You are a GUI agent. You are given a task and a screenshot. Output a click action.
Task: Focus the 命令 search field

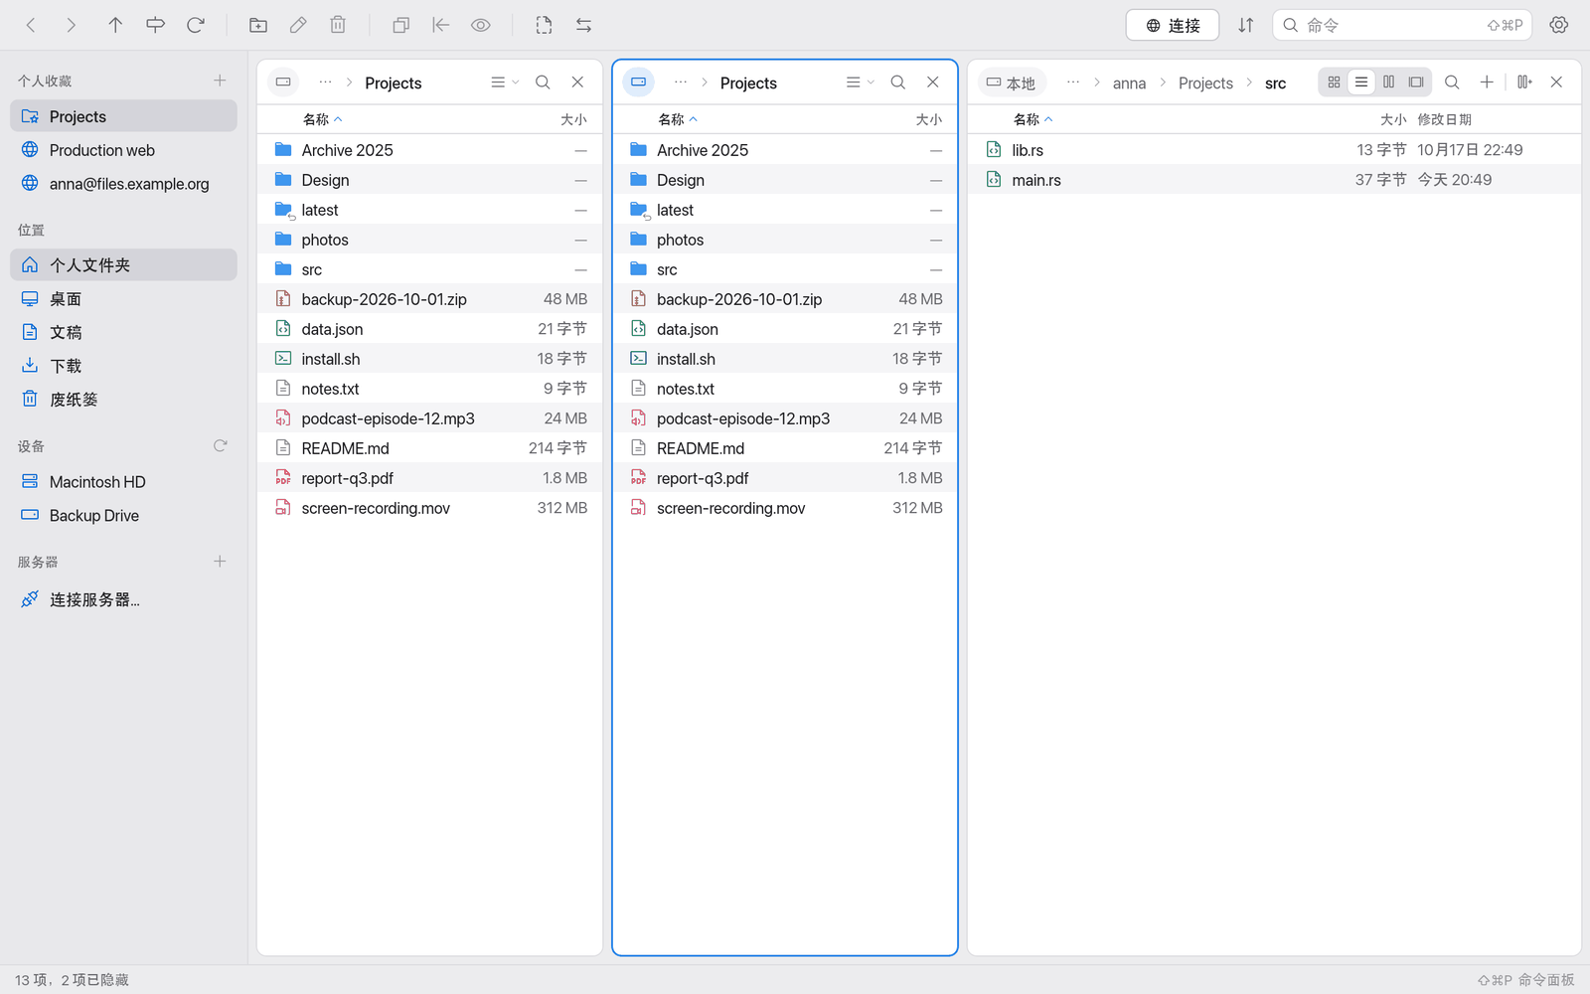pos(1402,25)
